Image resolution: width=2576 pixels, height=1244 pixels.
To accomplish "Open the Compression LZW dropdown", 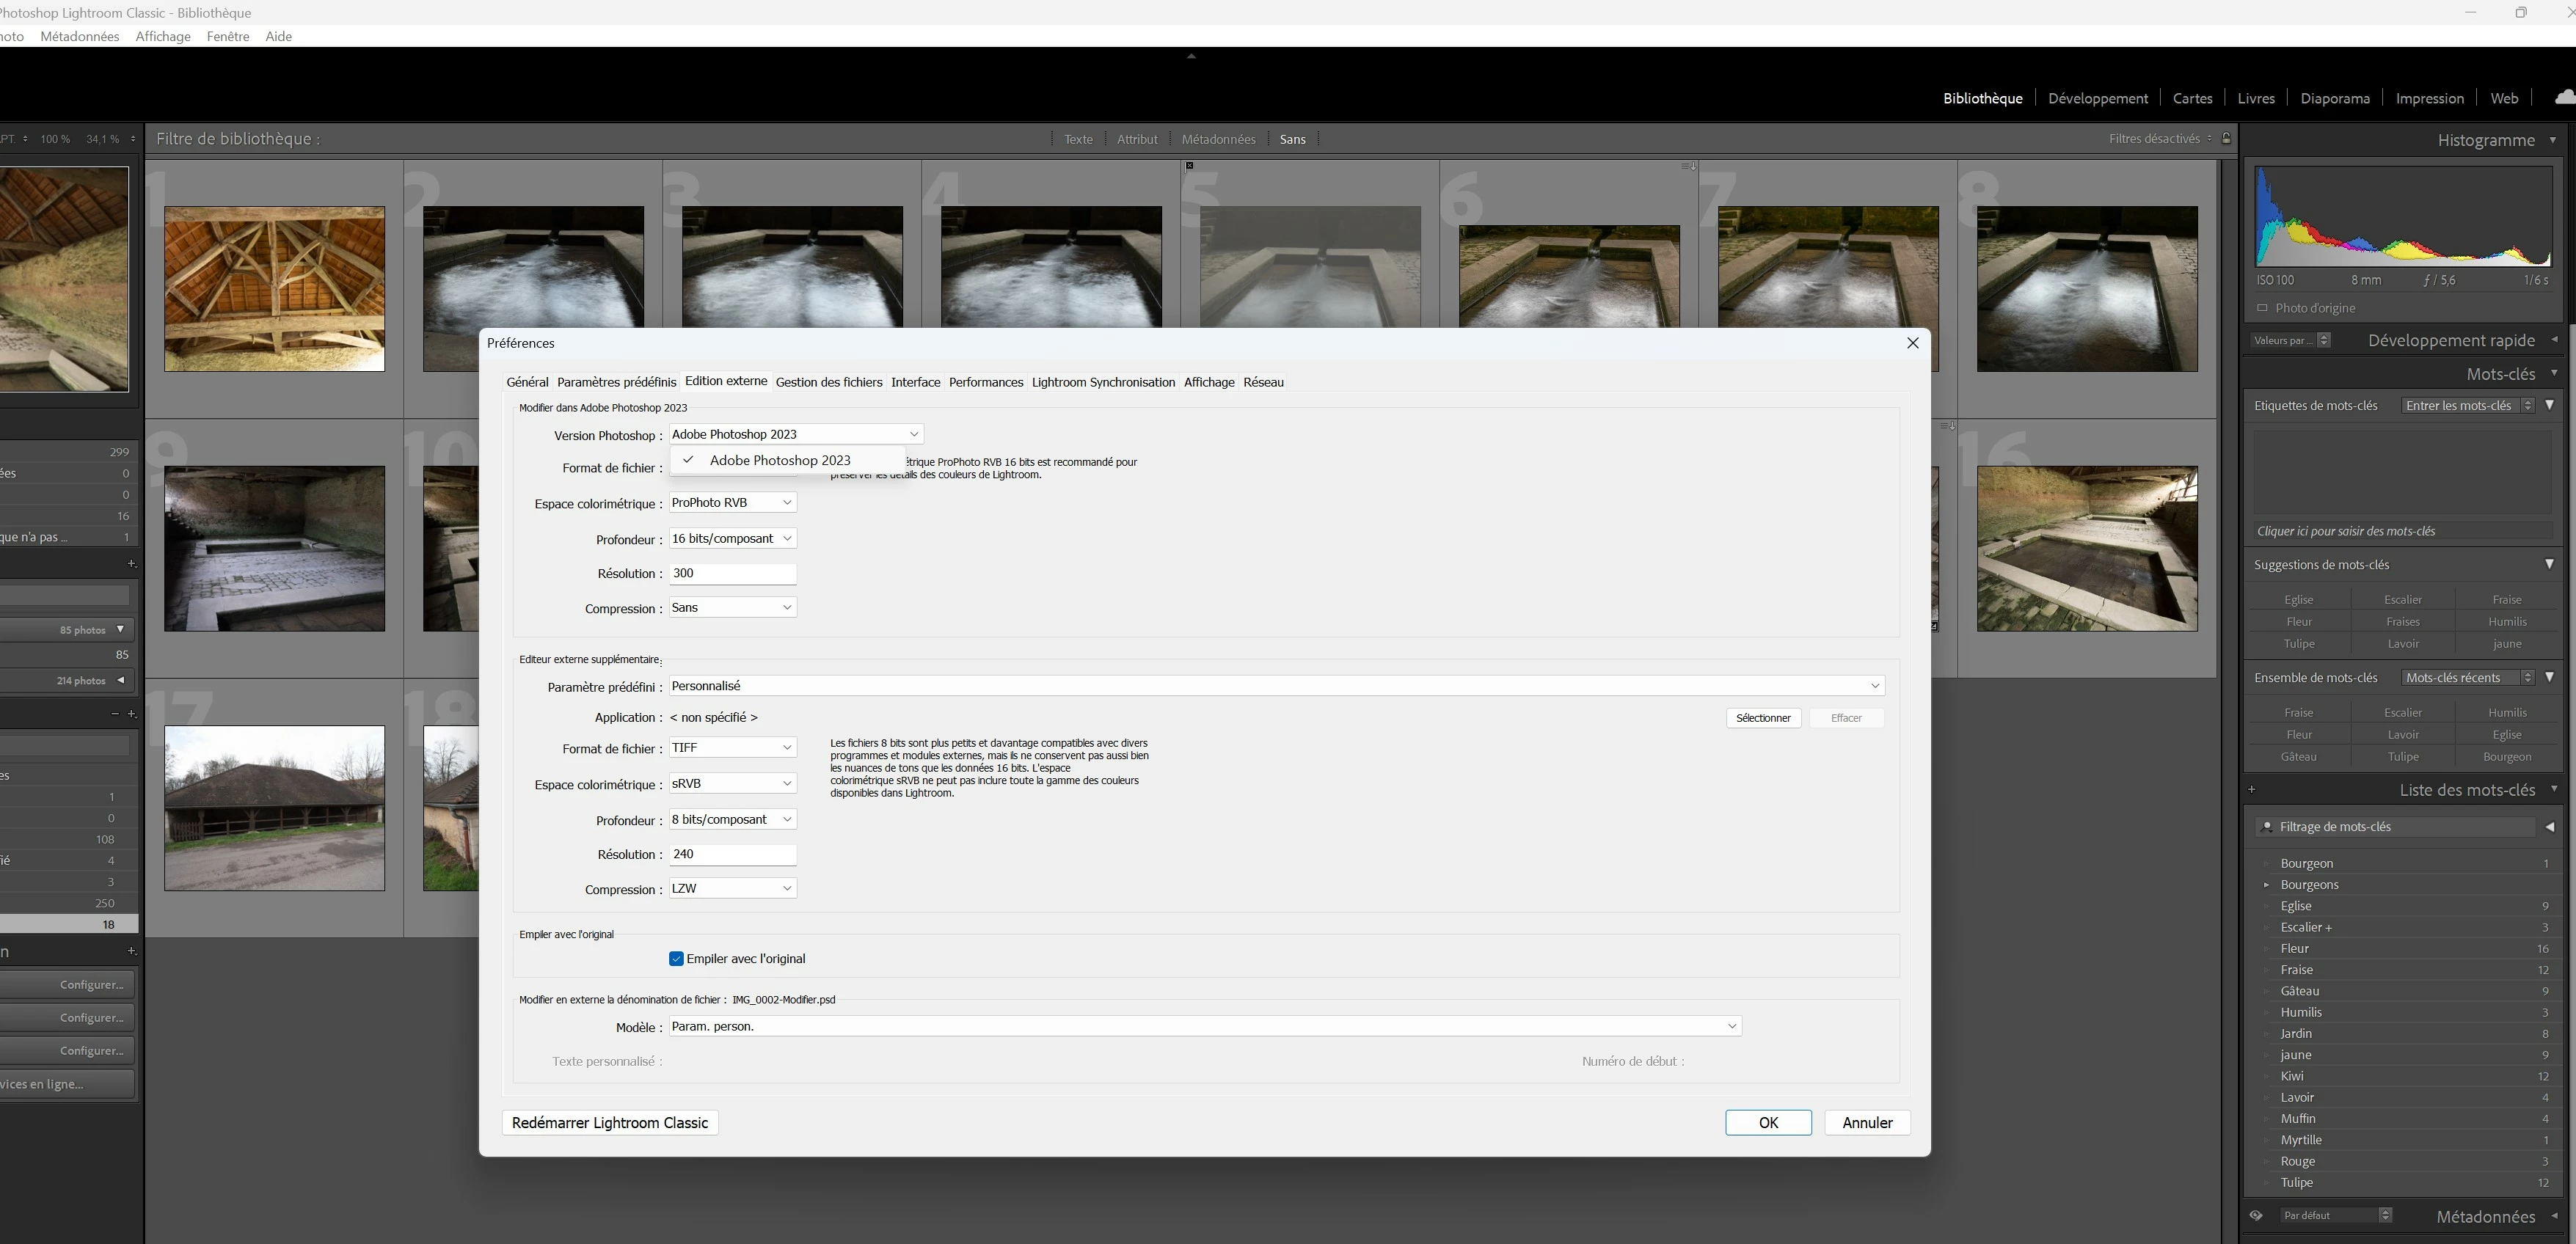I will tap(732, 888).
